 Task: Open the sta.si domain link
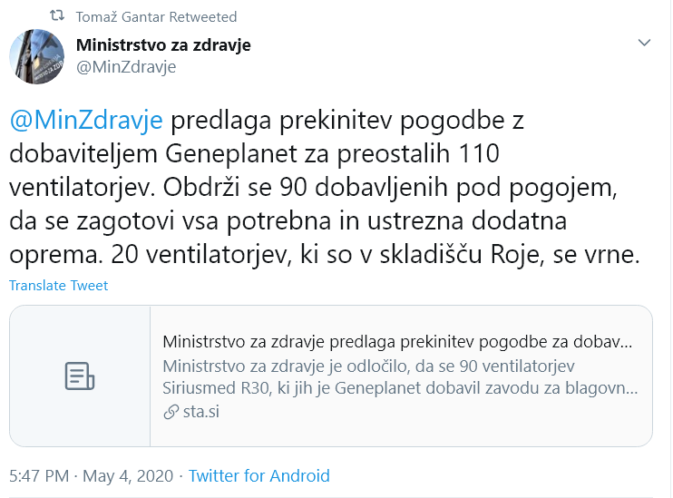(x=202, y=412)
